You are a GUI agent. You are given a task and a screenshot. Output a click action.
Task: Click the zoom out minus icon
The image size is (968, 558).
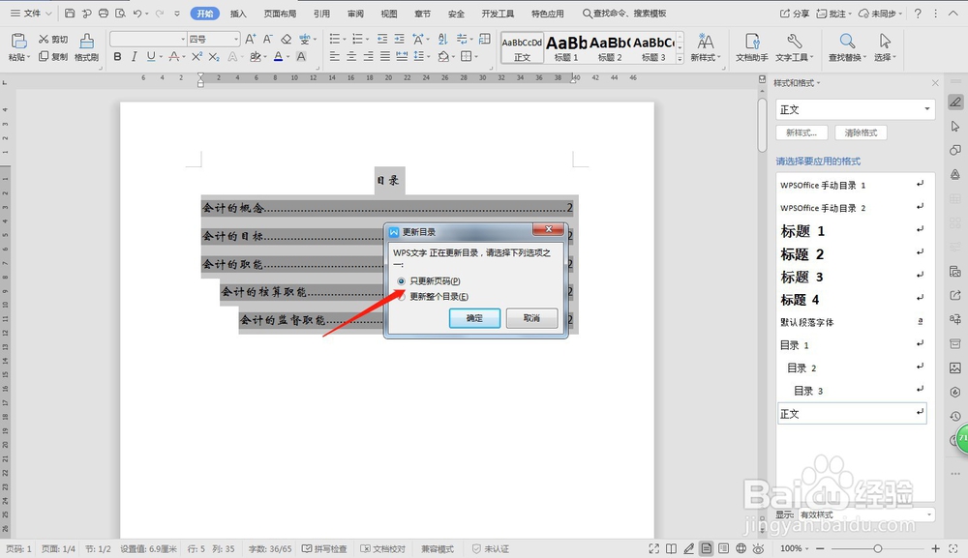(820, 548)
